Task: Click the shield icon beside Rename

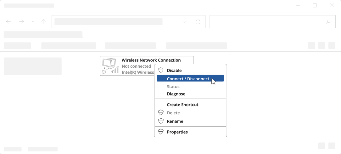Action: click(x=161, y=121)
